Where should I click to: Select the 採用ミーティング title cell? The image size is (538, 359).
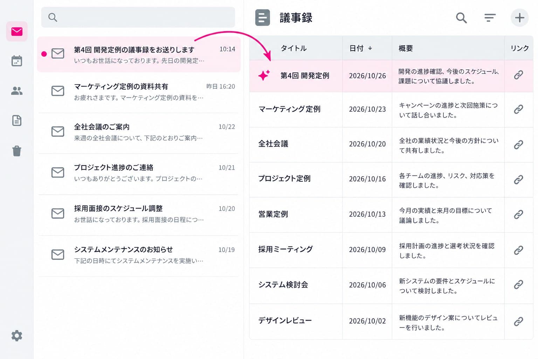click(x=296, y=250)
